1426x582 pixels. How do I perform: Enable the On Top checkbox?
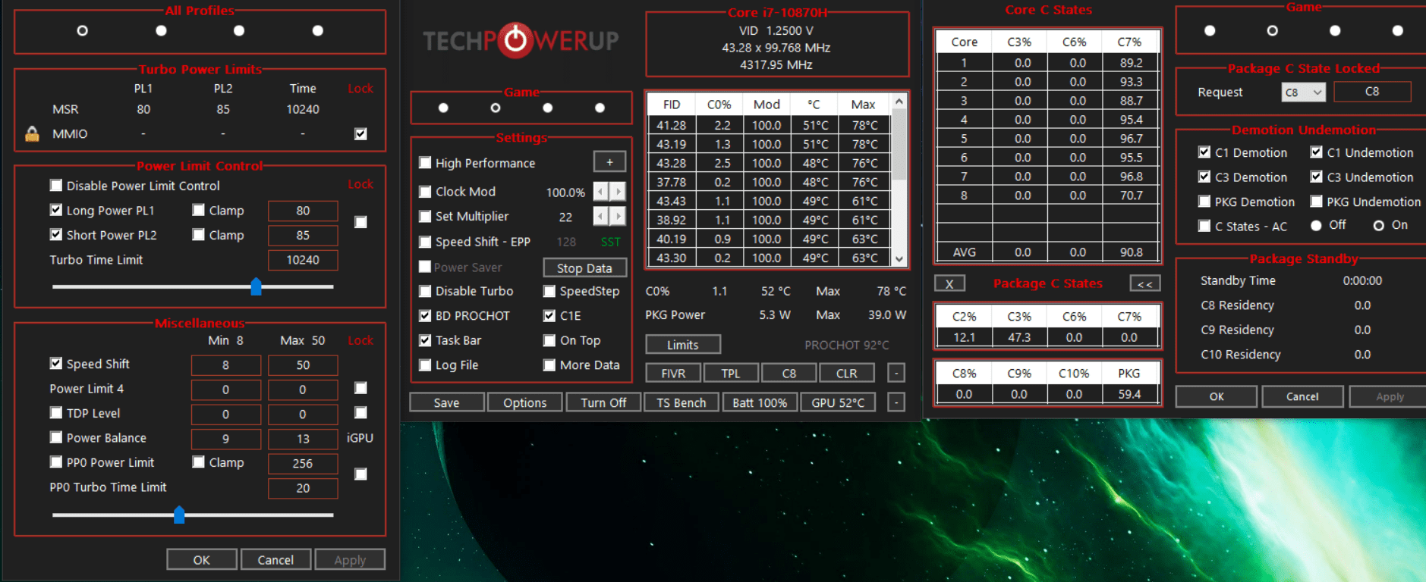coord(549,340)
